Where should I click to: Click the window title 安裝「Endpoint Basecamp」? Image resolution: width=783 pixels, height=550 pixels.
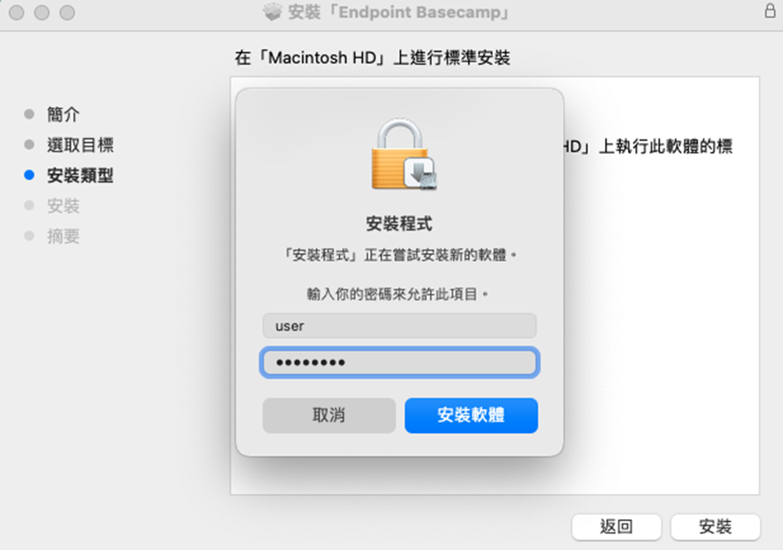(399, 12)
